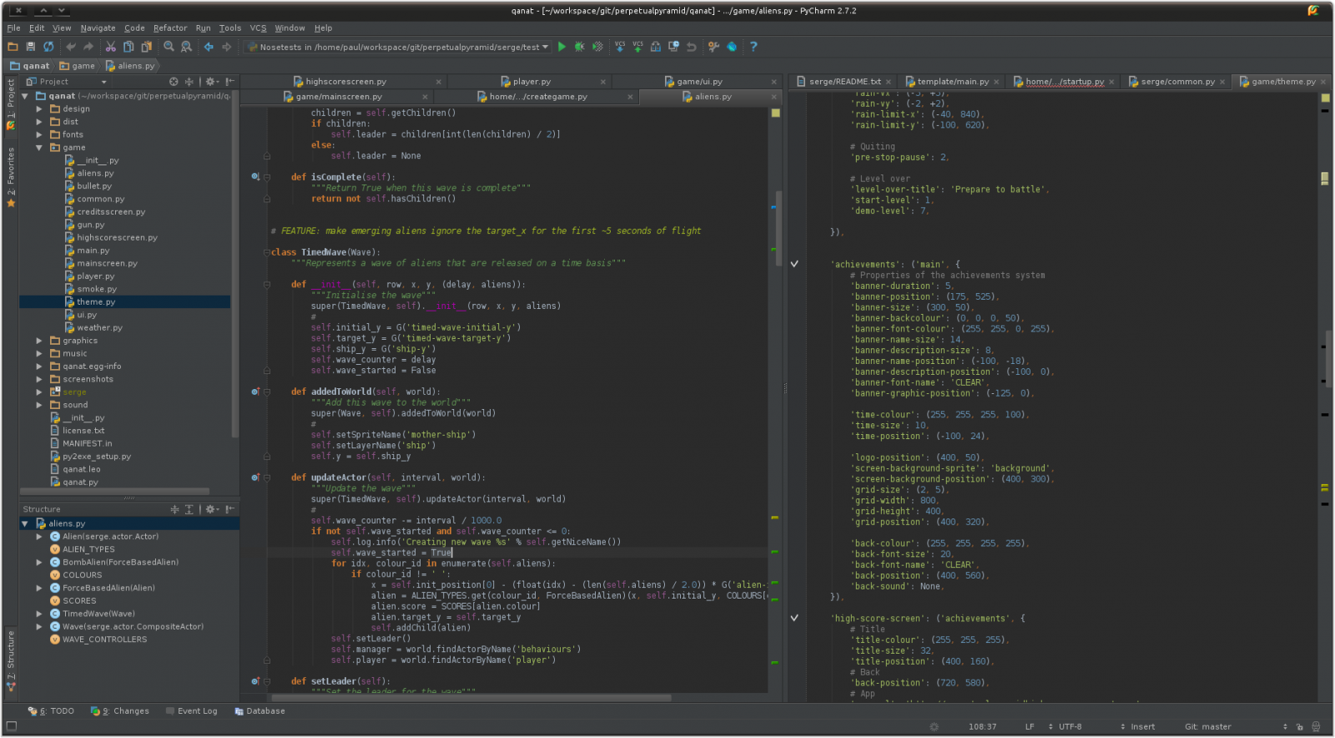This screenshot has height=738, width=1335.
Task: Click the Cut scissors icon in the toolbar
Action: [x=110, y=47]
